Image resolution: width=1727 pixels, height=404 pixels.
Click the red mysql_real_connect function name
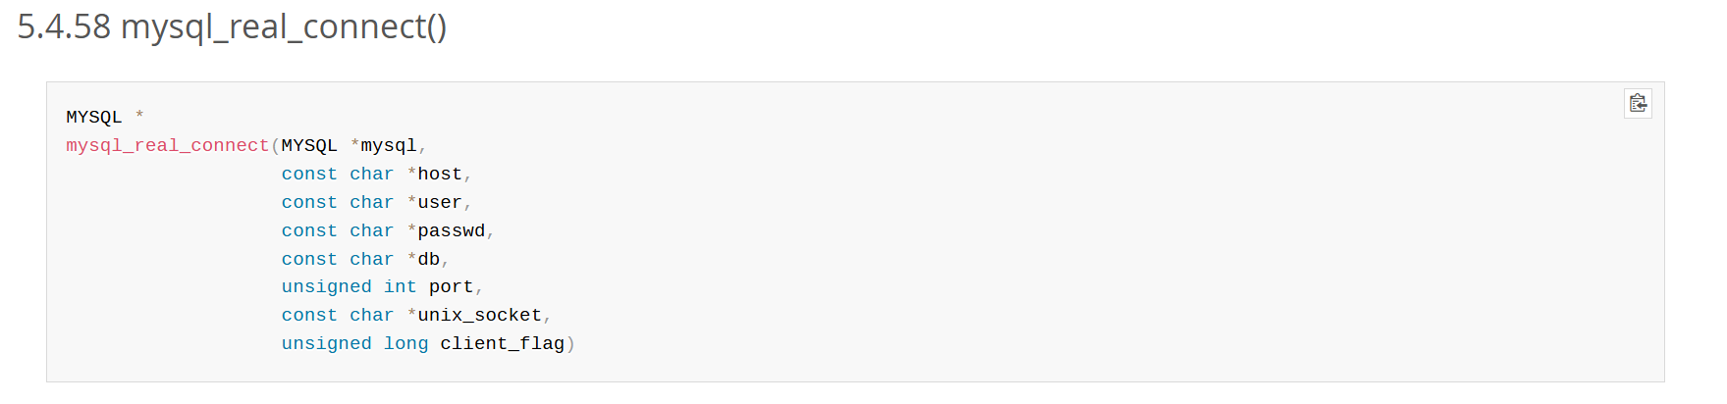(x=168, y=145)
